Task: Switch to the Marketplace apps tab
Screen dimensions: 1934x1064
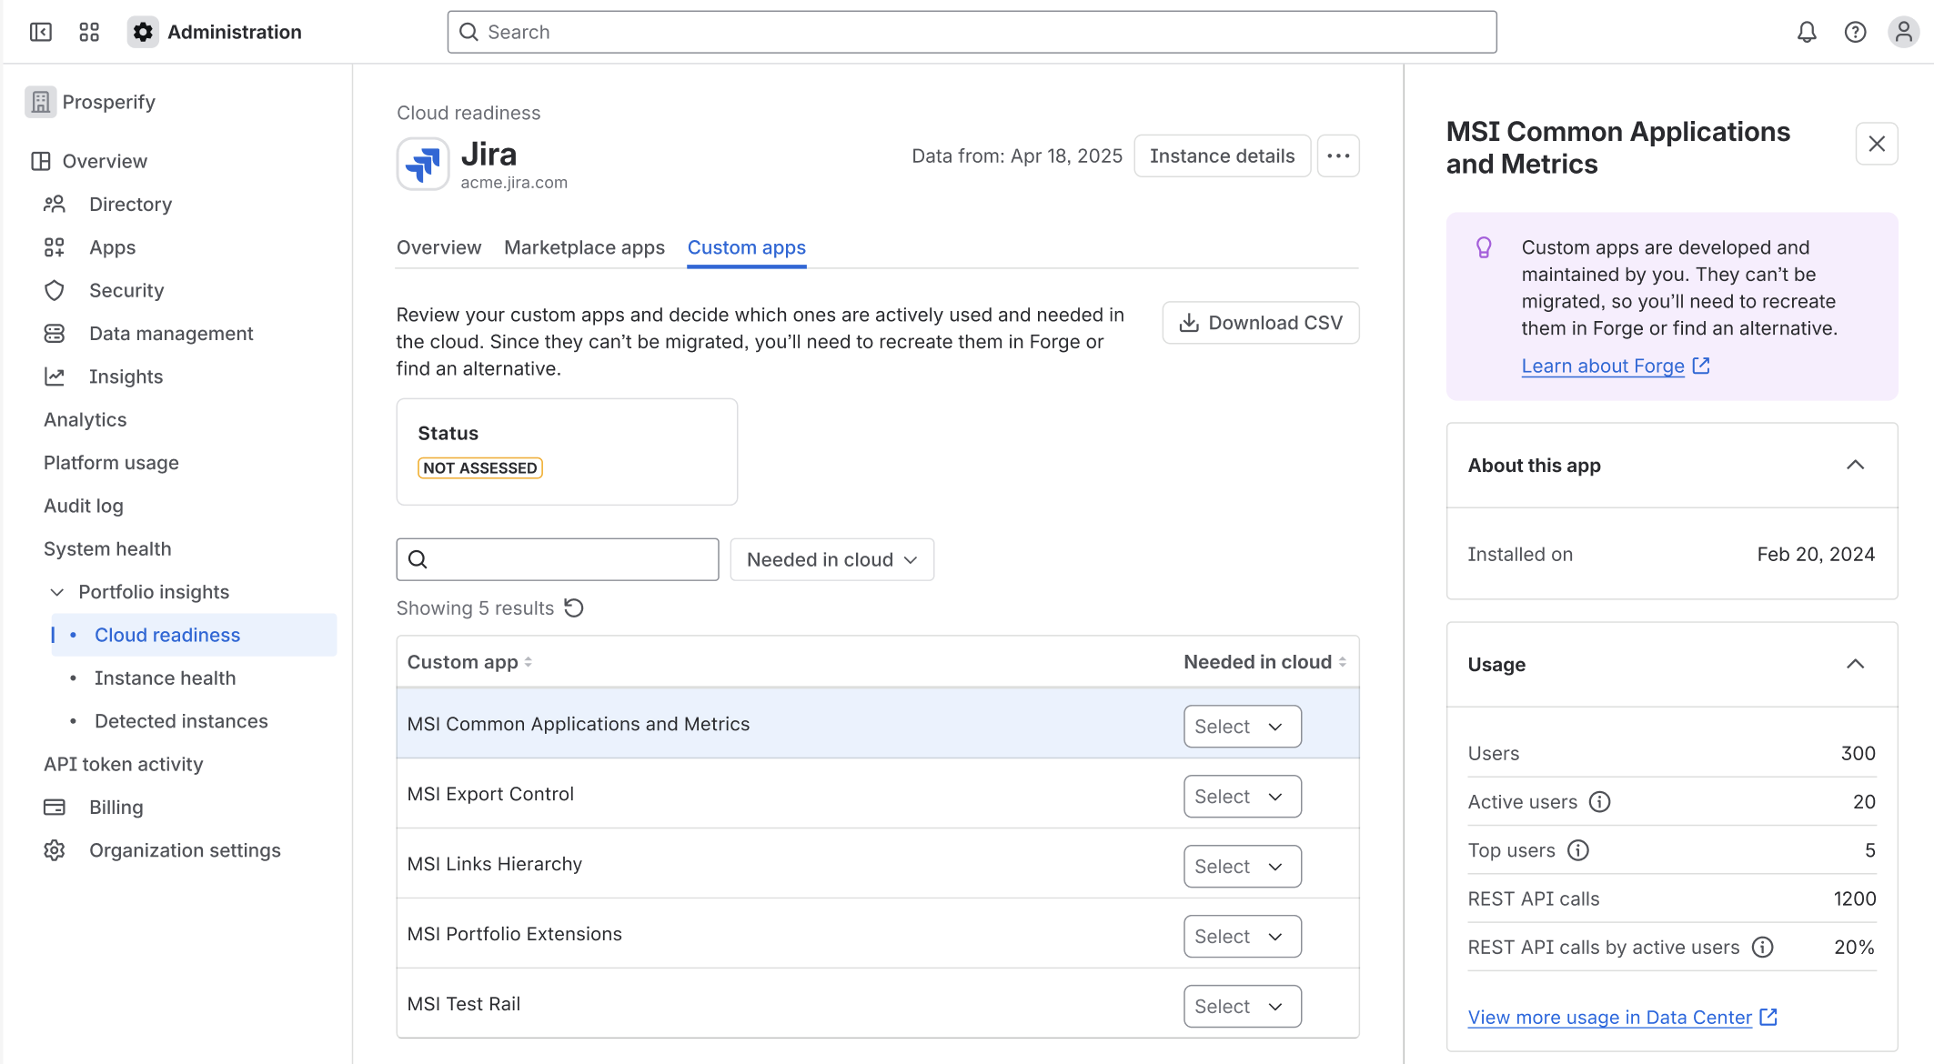Action: (x=584, y=247)
